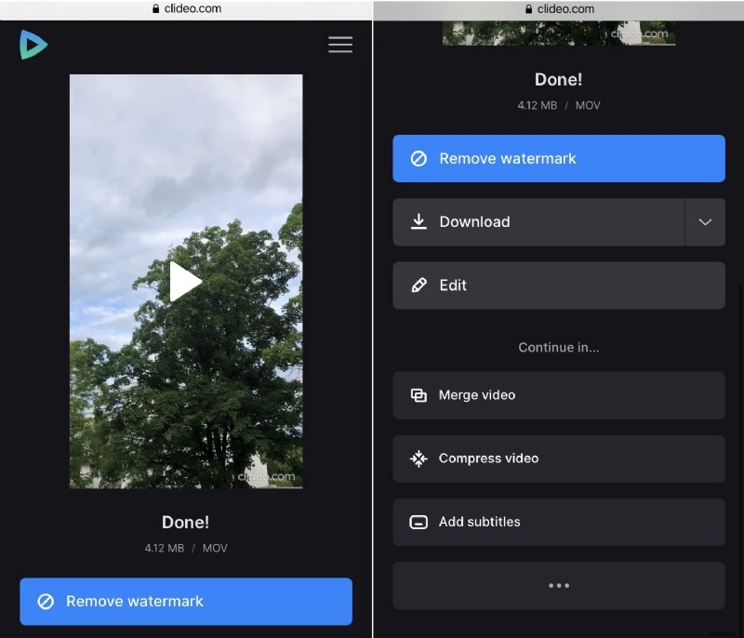Viewport: 744px width, 638px height.
Task: Click the pencil icon next to Edit
Action: point(418,285)
